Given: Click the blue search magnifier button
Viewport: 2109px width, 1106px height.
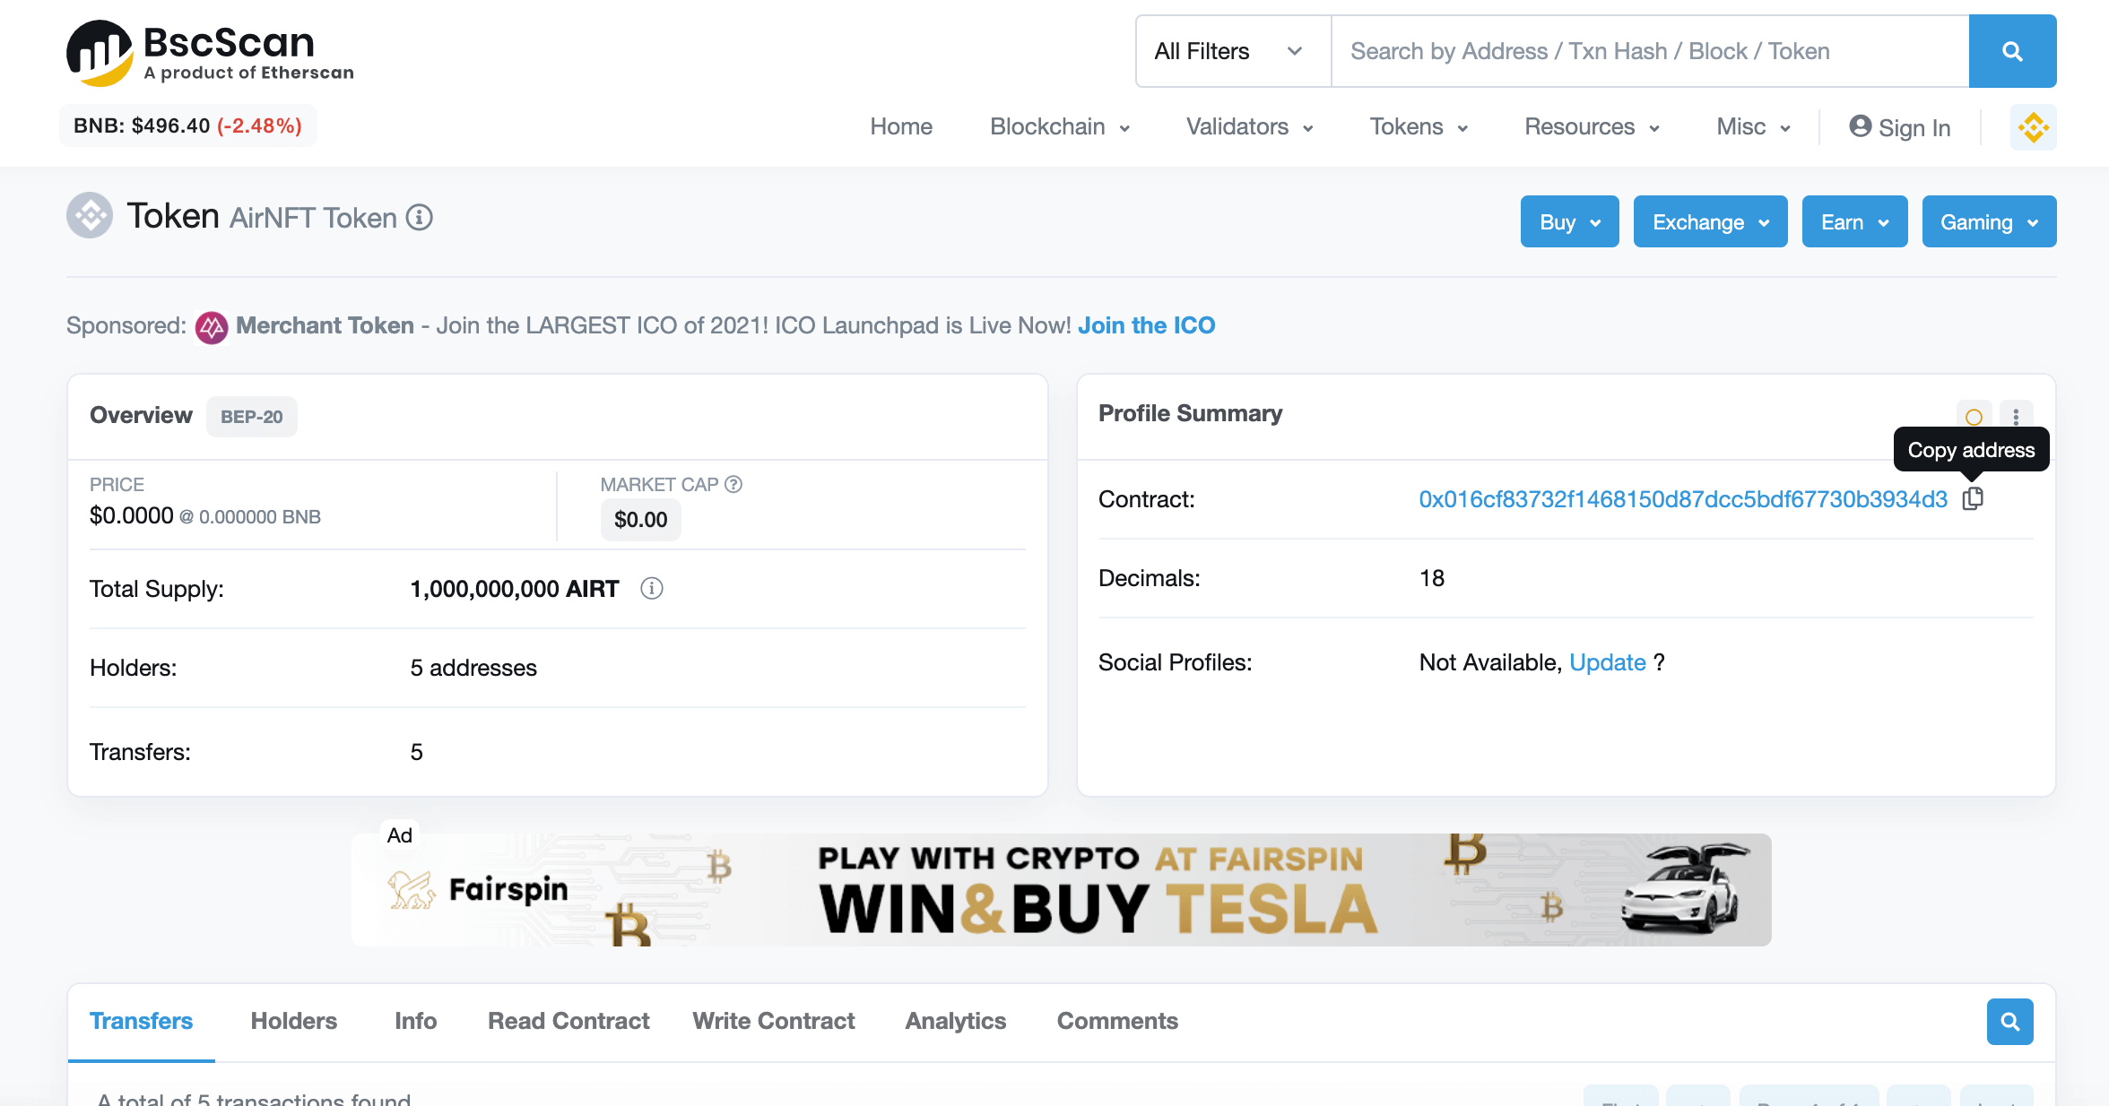Looking at the screenshot, I should point(2012,51).
